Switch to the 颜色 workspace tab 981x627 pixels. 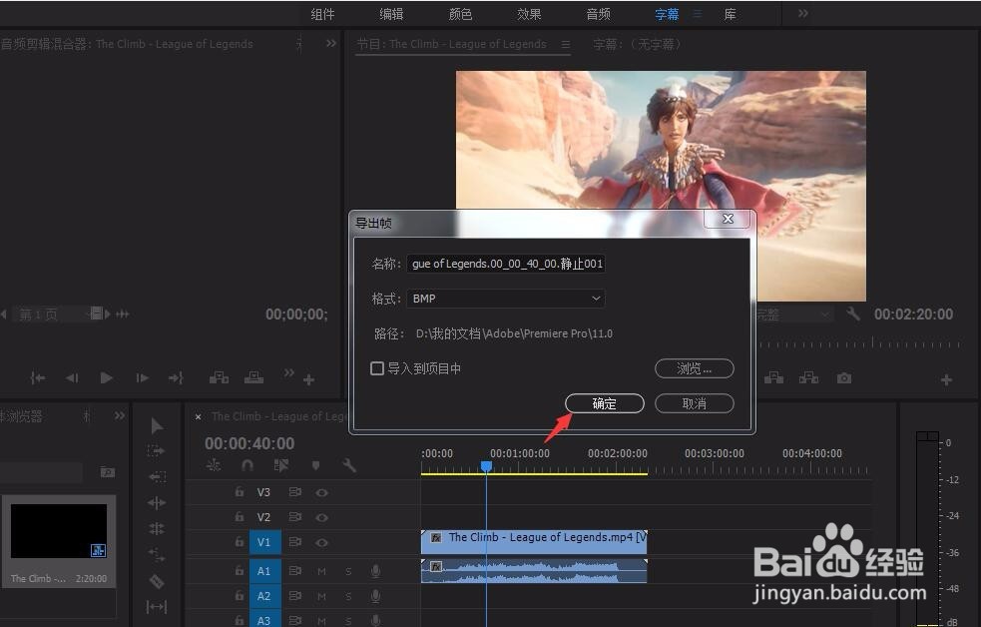click(460, 14)
